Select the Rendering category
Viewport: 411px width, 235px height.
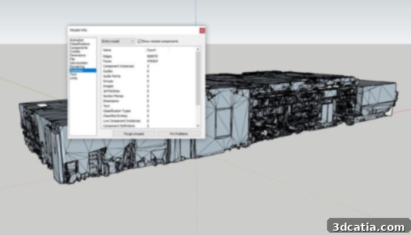point(77,66)
